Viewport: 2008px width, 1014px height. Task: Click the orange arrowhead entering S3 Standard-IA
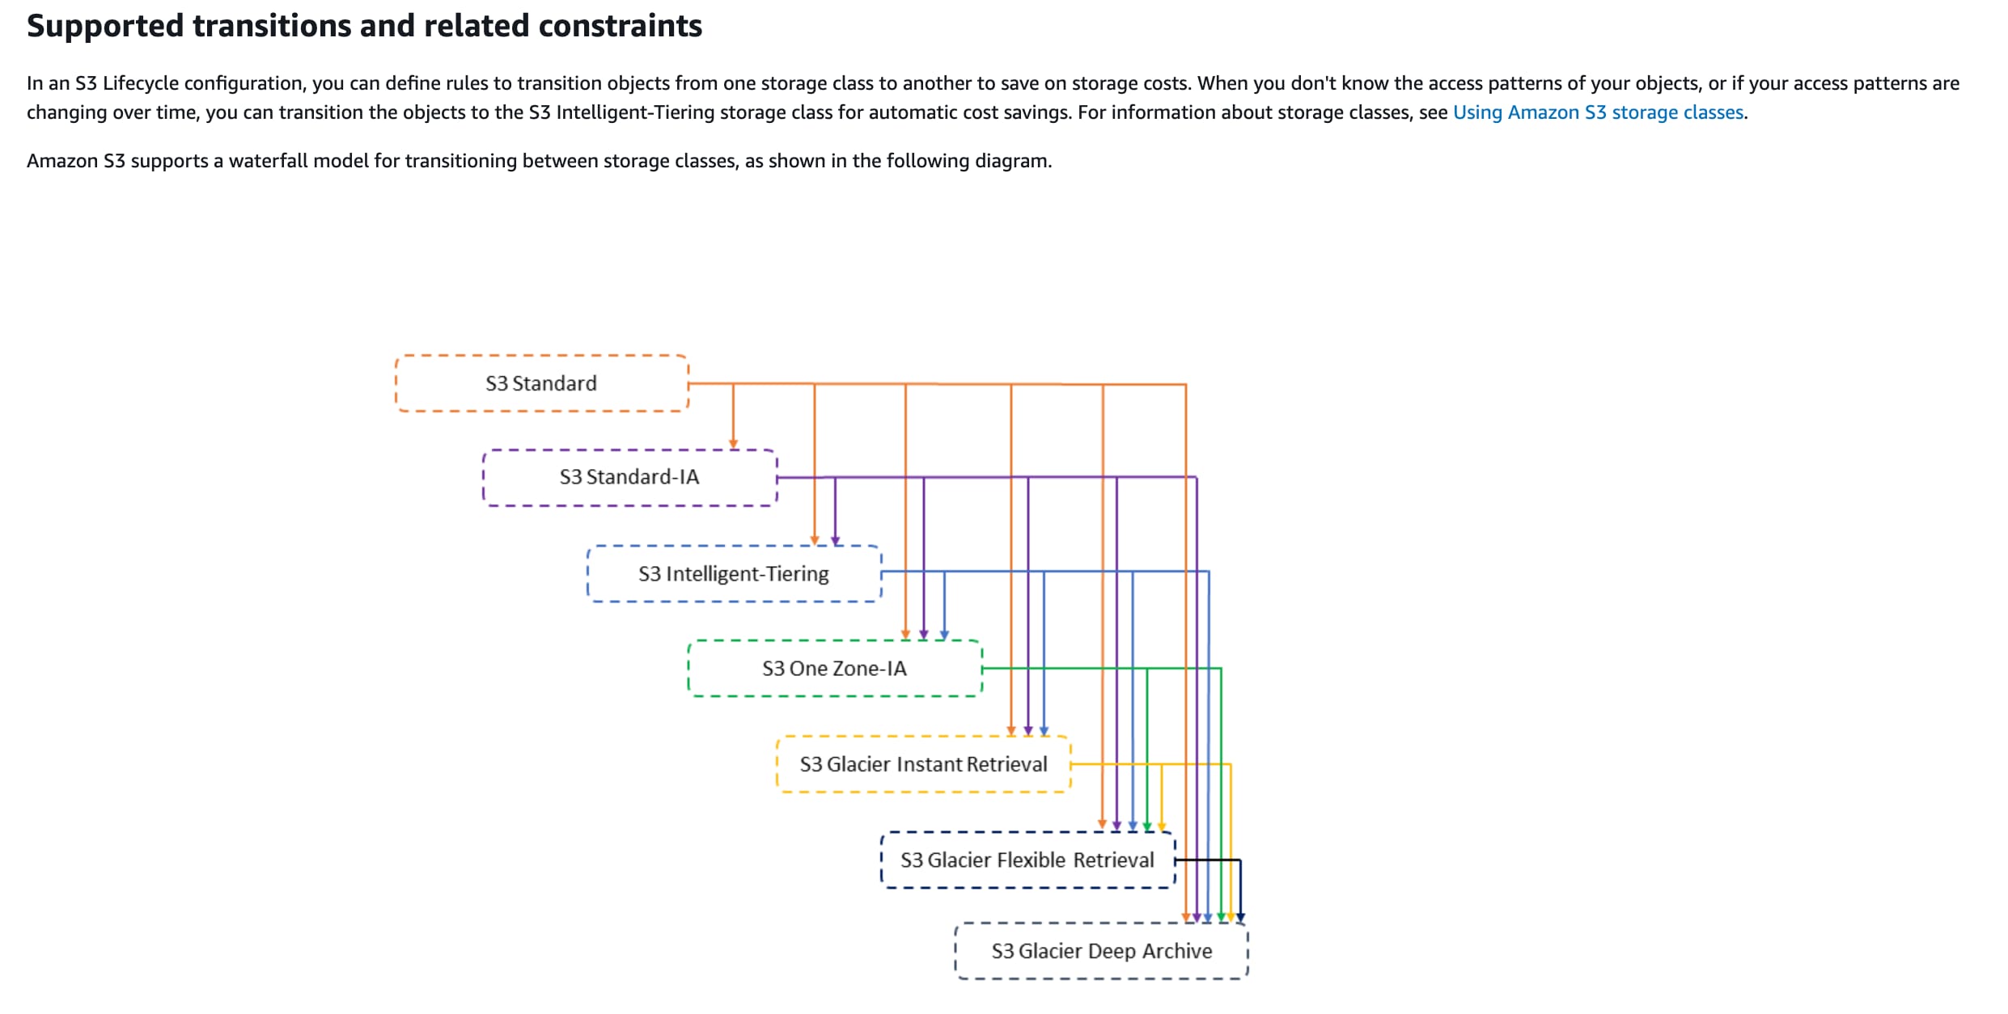tap(733, 444)
